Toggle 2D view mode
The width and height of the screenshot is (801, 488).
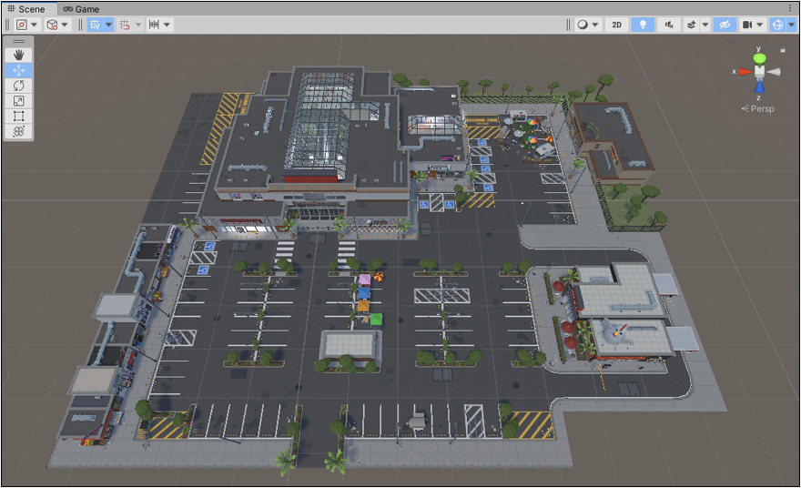(617, 25)
